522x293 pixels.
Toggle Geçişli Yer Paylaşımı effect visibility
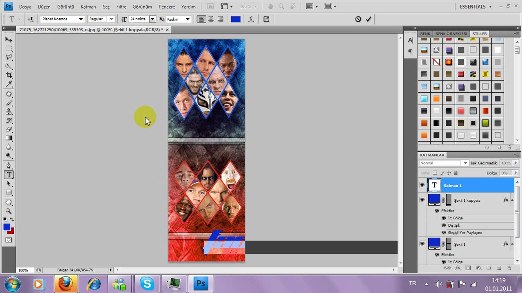[x=444, y=233]
